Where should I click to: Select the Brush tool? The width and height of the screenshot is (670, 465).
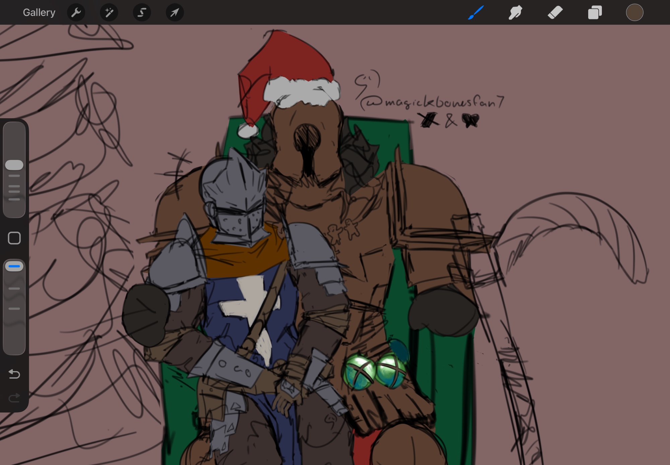coord(476,13)
